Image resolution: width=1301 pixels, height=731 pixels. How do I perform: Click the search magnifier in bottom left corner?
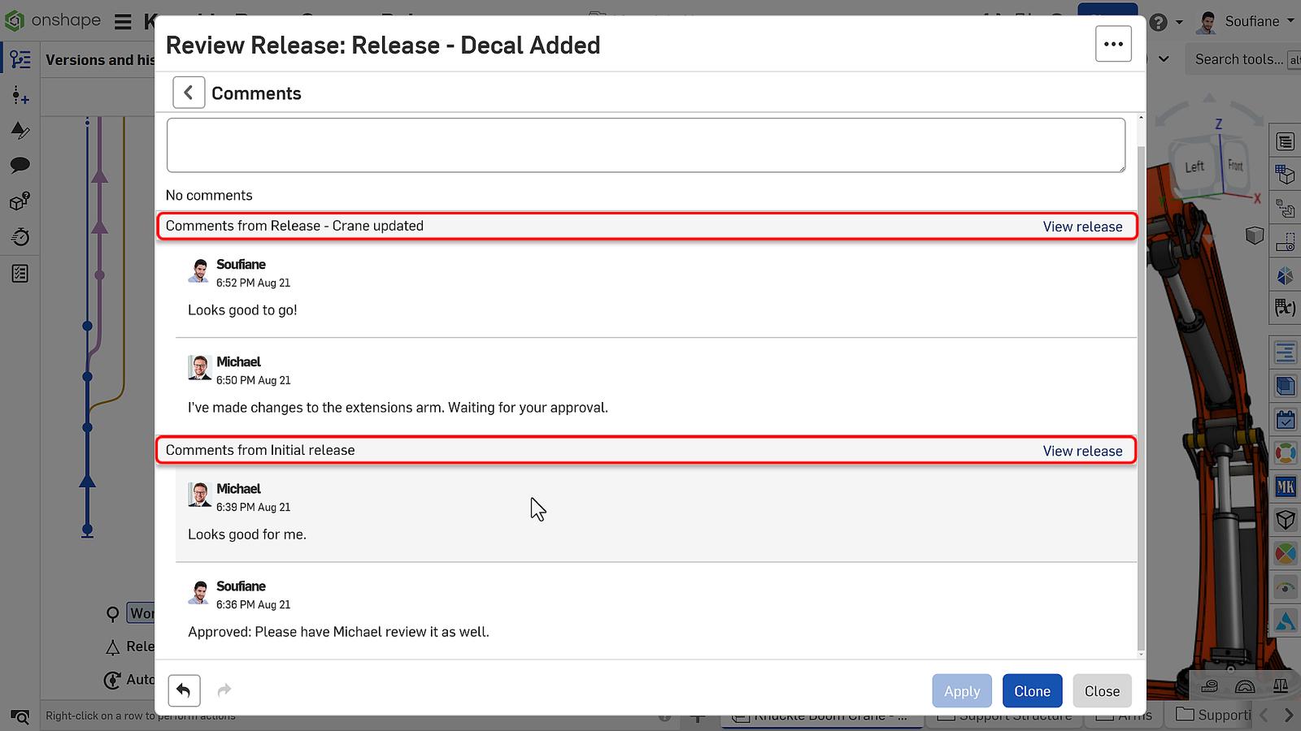coord(20,717)
